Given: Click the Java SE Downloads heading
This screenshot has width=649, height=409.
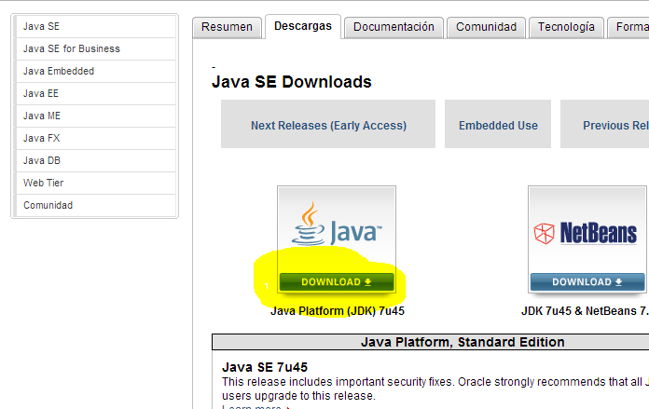Looking at the screenshot, I should coord(292,82).
